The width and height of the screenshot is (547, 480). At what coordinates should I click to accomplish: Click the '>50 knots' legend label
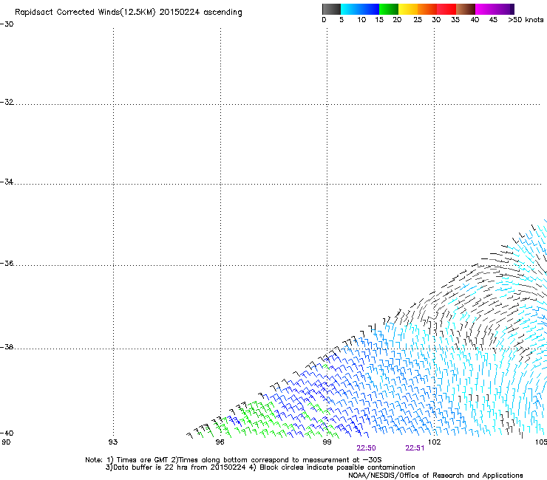(526, 20)
